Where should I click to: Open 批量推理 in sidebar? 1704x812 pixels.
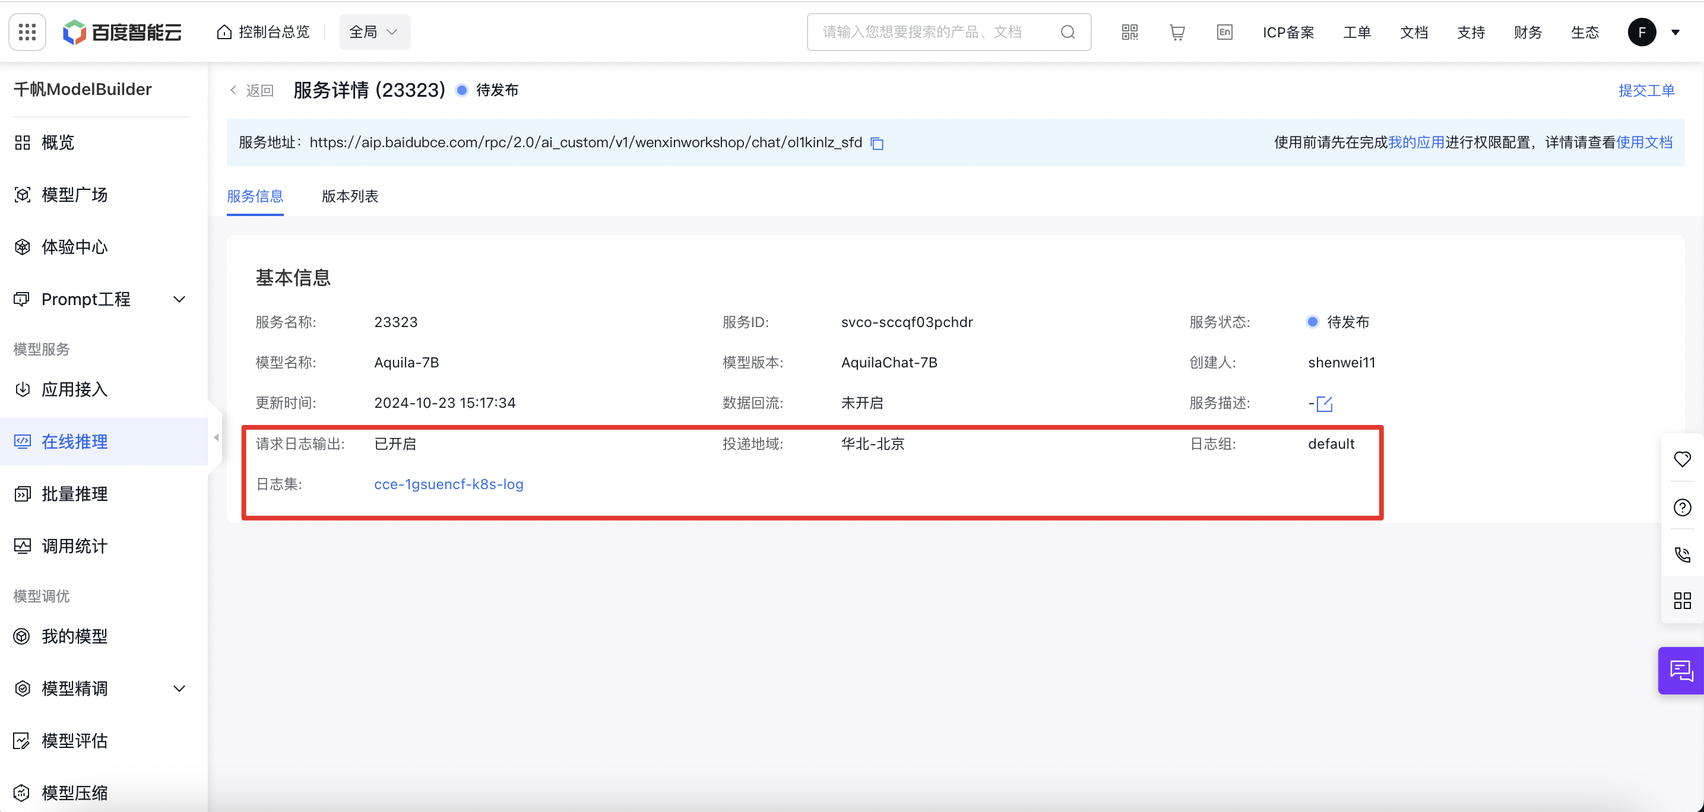(104, 493)
